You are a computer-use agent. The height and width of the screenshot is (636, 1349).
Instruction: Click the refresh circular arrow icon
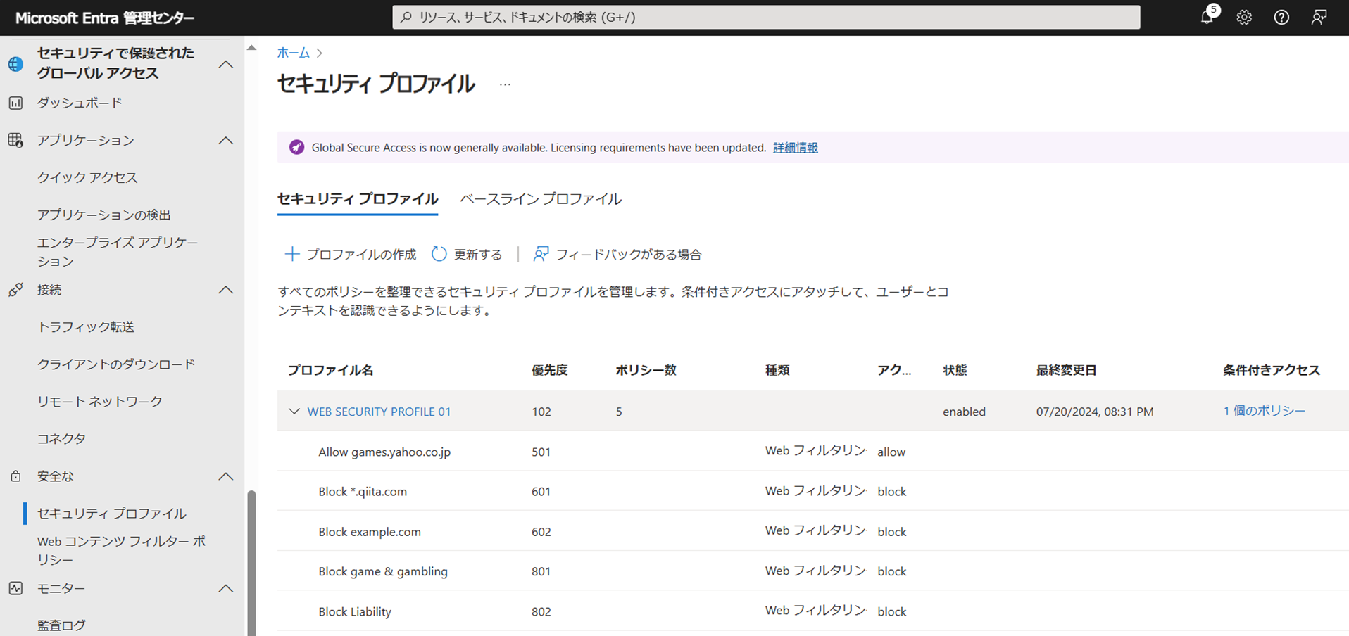[439, 254]
